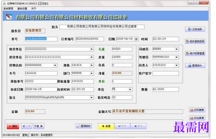This screenshot has width=216, height=139.
Task: Open the 系统管理 menu
Action: (8, 9)
